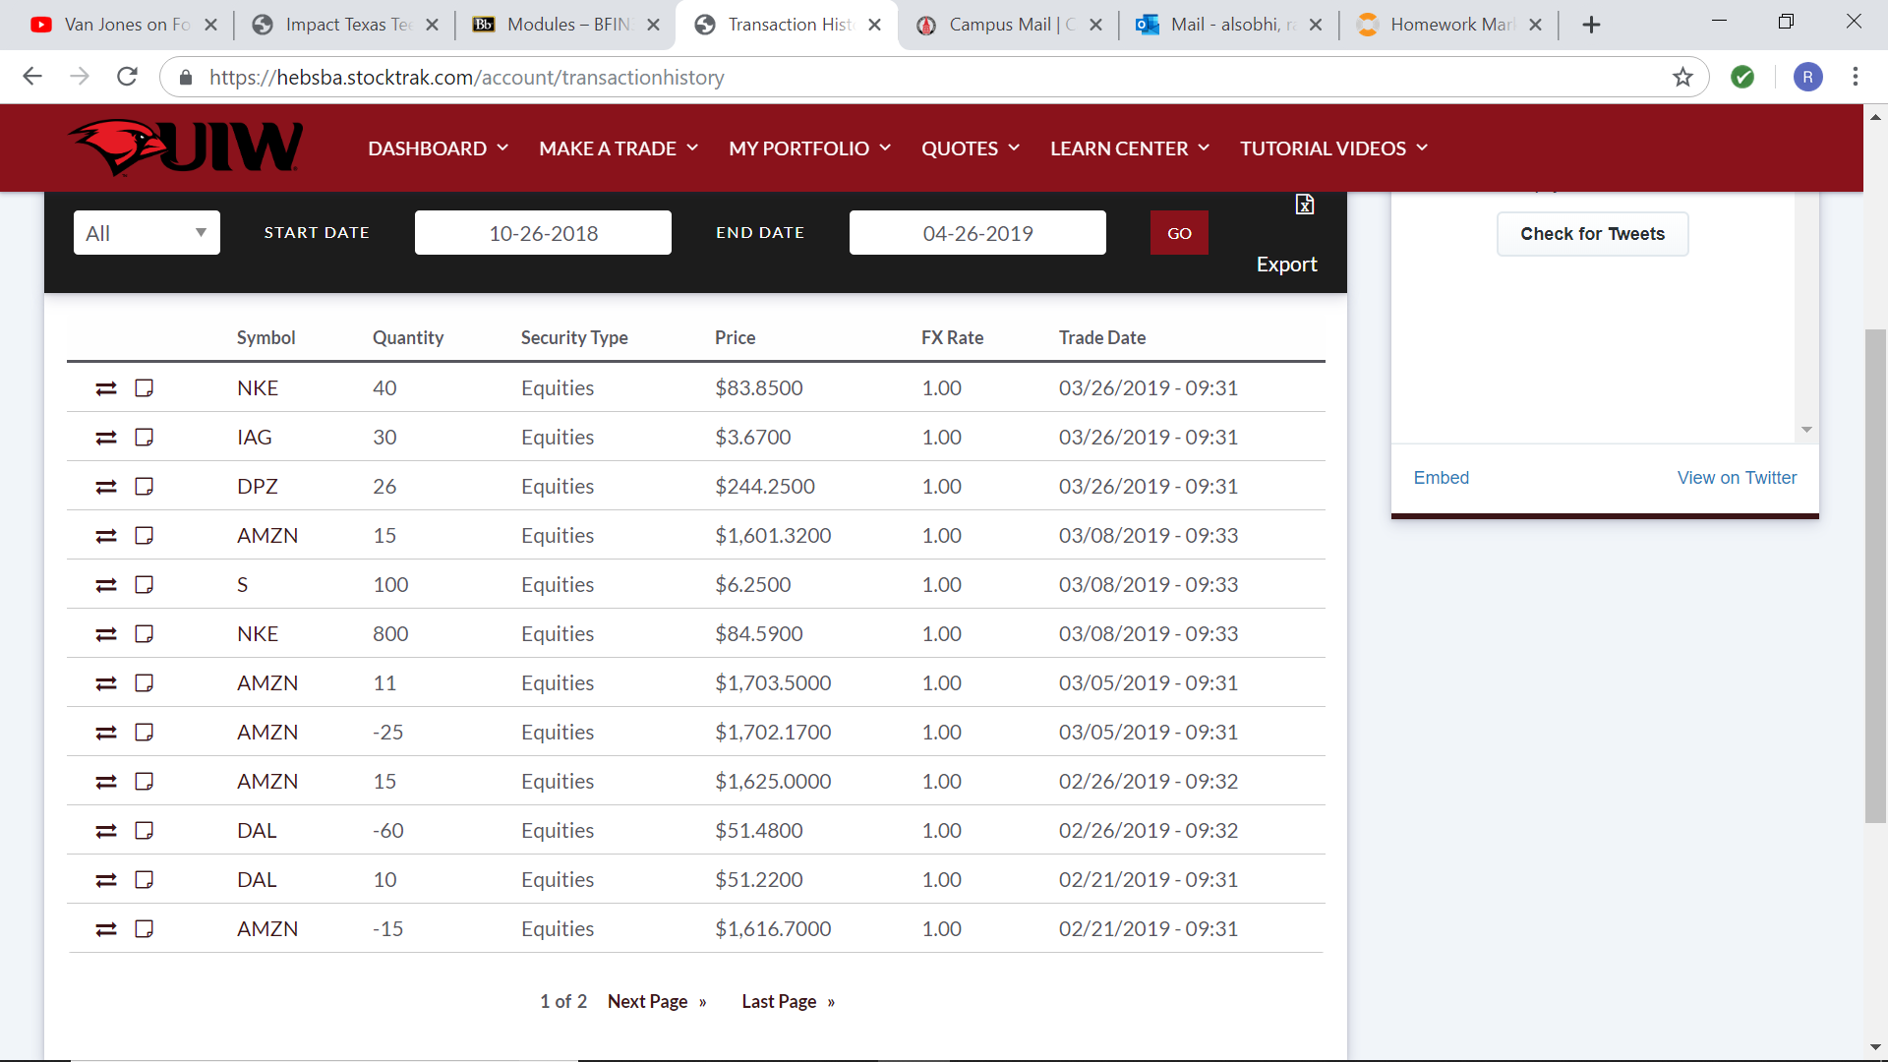The width and height of the screenshot is (1888, 1062).
Task: Open the note icon for S row
Action: click(144, 585)
